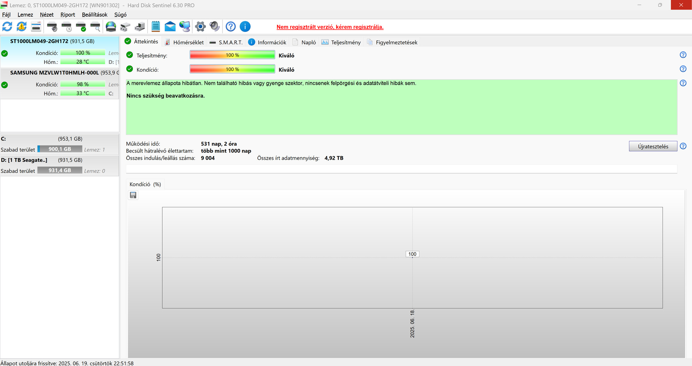This screenshot has width=692, height=366.
Task: Click the 931,4 GB free space bar
Action: coord(60,170)
